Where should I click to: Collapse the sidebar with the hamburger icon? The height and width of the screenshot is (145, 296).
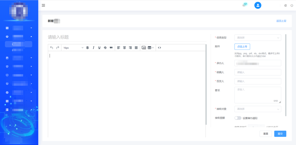pyautogui.click(x=43, y=5)
